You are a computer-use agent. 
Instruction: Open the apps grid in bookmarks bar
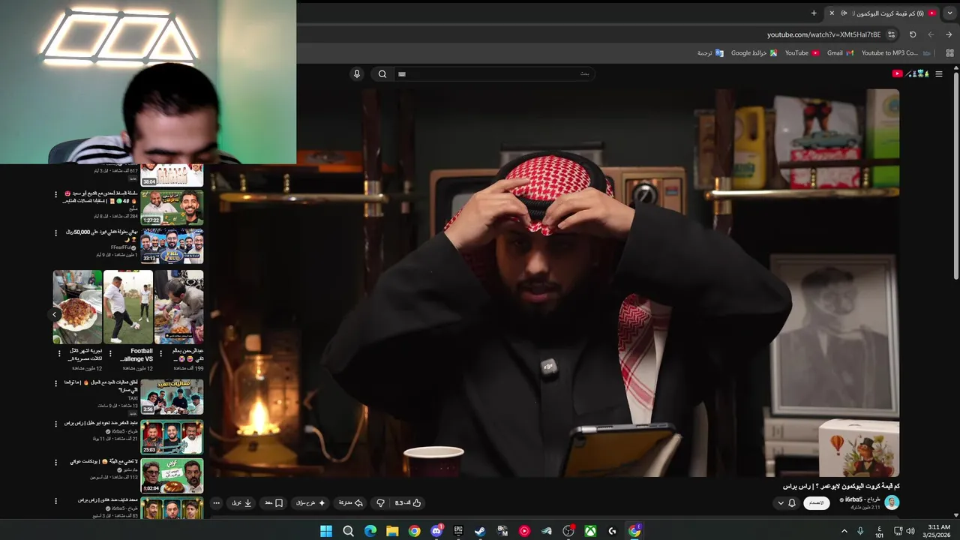(950, 53)
